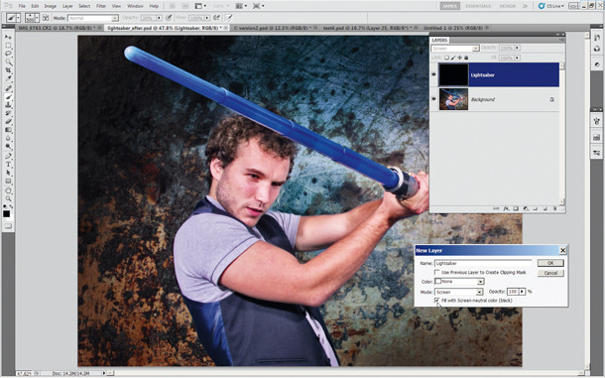
Task: Open the Brush panel toggle icon
Action: point(46,18)
